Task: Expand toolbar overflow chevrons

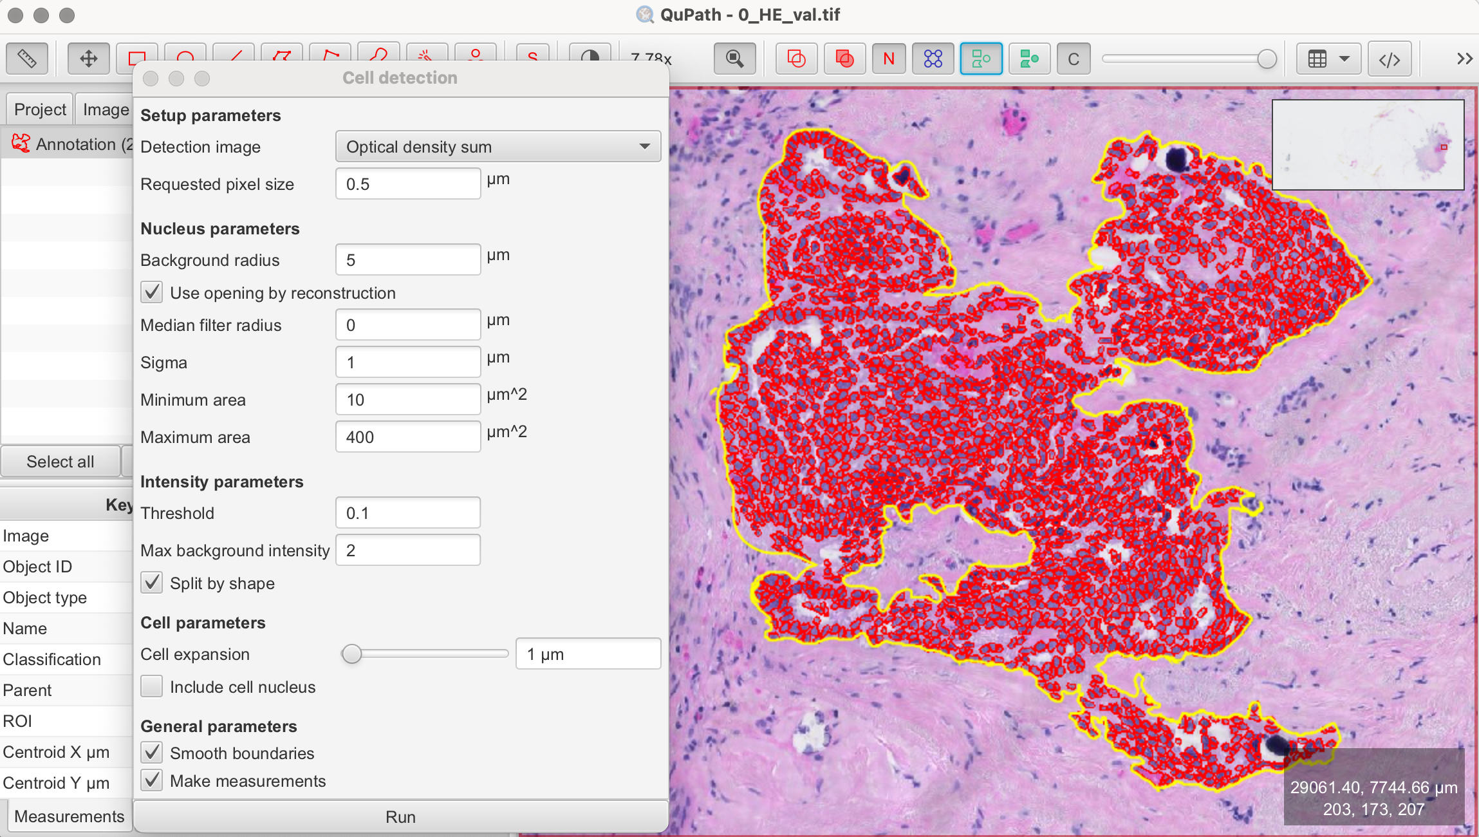Action: point(1464,59)
